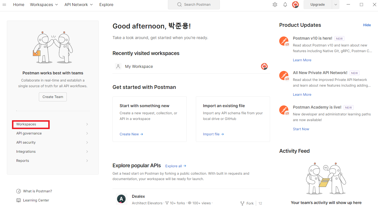Click the Postman Academy update icon
The width and height of the screenshot is (378, 206).
[x=284, y=110]
